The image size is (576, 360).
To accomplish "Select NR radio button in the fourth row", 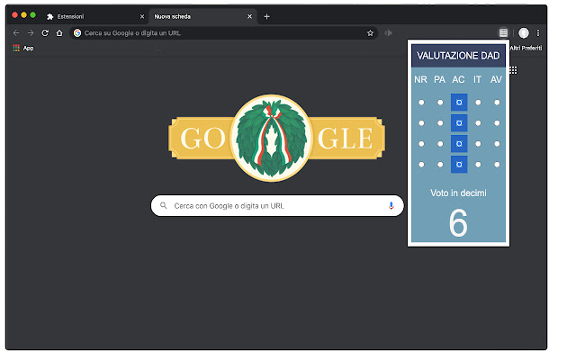I will pyautogui.click(x=421, y=165).
